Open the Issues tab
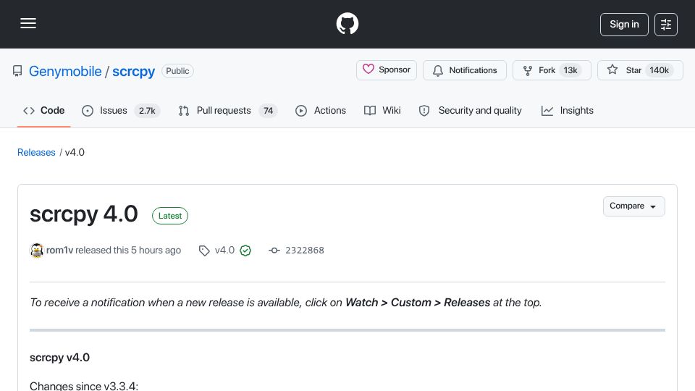This screenshot has height=391, width=695. 121,110
